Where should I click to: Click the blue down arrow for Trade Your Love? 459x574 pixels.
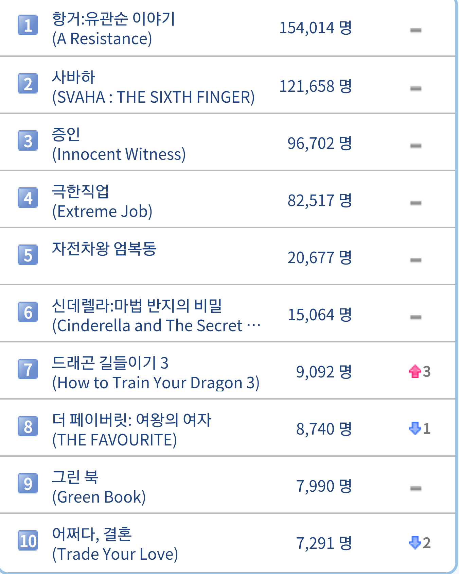click(x=415, y=543)
